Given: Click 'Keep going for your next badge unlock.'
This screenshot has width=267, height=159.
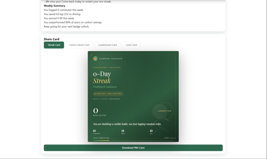Looking at the screenshot, I should pyautogui.click(x=66, y=26).
